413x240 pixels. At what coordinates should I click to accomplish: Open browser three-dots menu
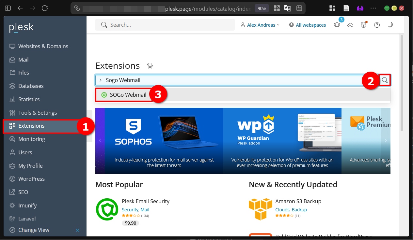point(373,8)
